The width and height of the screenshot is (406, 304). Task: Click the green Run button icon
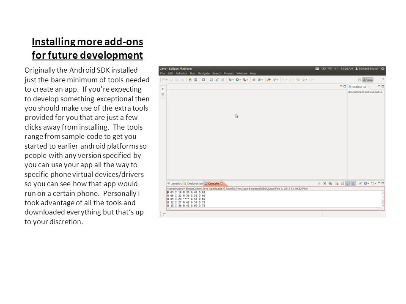click(237, 80)
